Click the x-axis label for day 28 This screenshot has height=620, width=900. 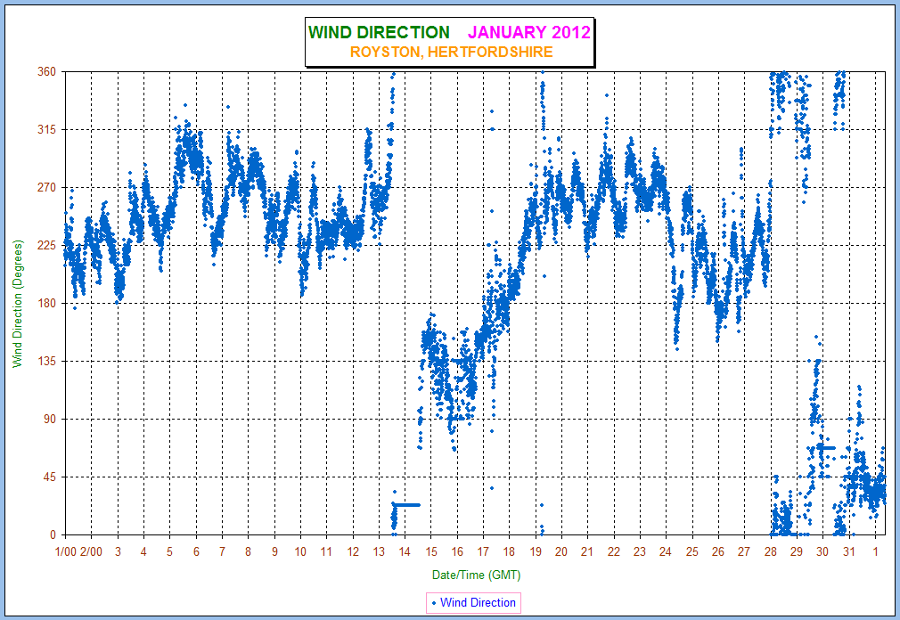pyautogui.click(x=770, y=551)
